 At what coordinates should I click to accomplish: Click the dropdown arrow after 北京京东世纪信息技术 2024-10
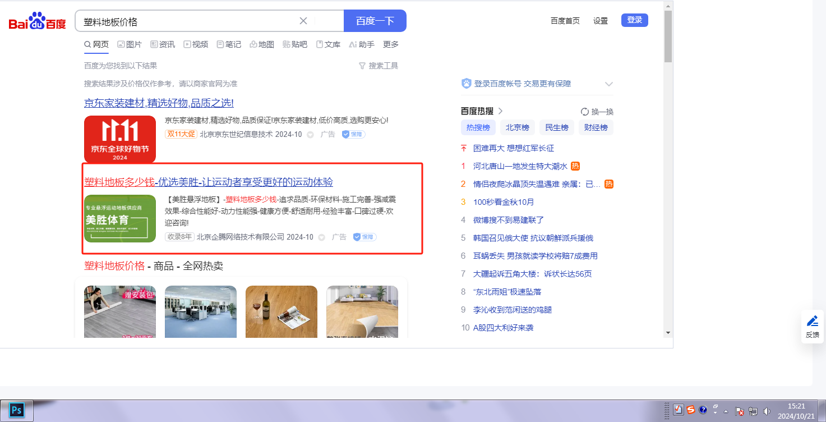tap(310, 135)
